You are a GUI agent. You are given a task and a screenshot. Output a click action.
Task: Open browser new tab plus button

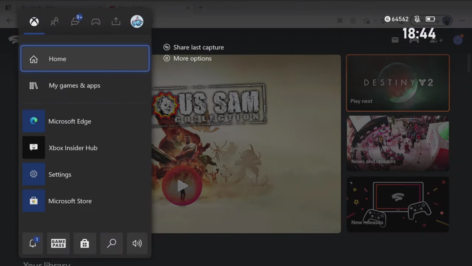(200, 8)
